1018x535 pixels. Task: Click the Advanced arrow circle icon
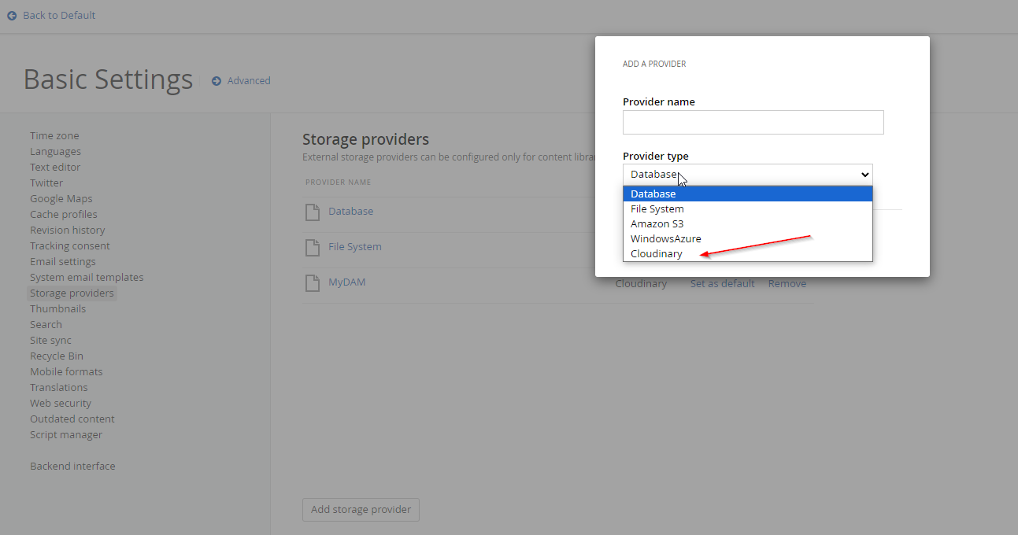217,81
